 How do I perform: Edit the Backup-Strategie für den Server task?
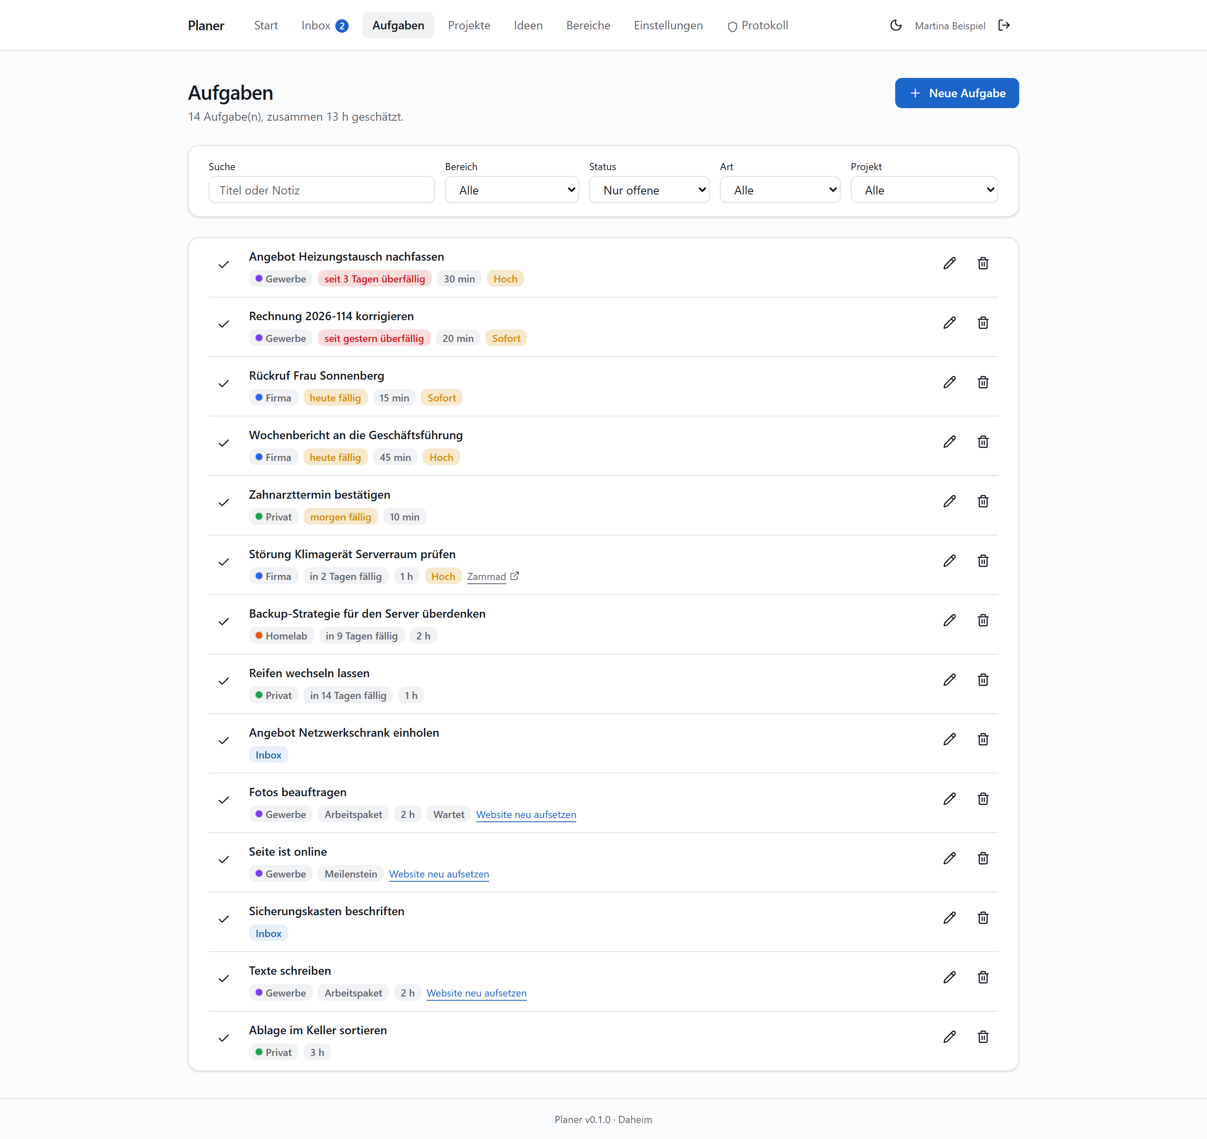(950, 621)
